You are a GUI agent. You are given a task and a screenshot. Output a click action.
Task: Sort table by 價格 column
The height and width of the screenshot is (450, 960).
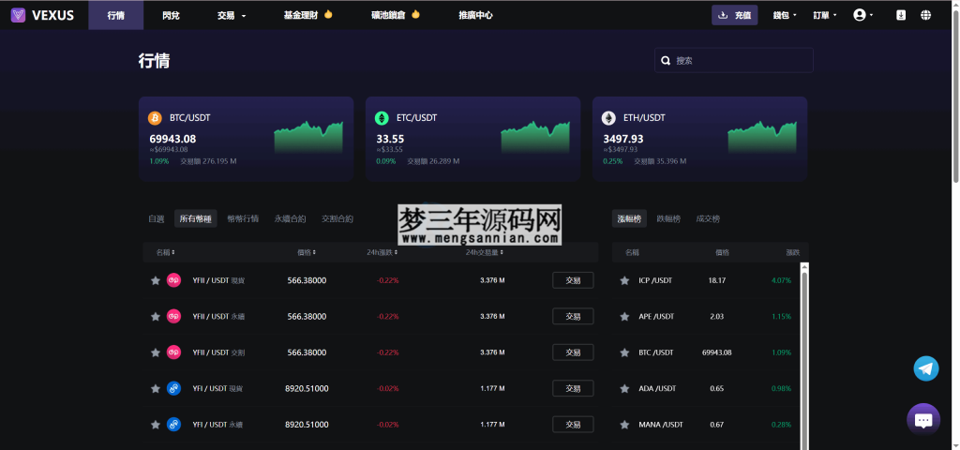[307, 252]
